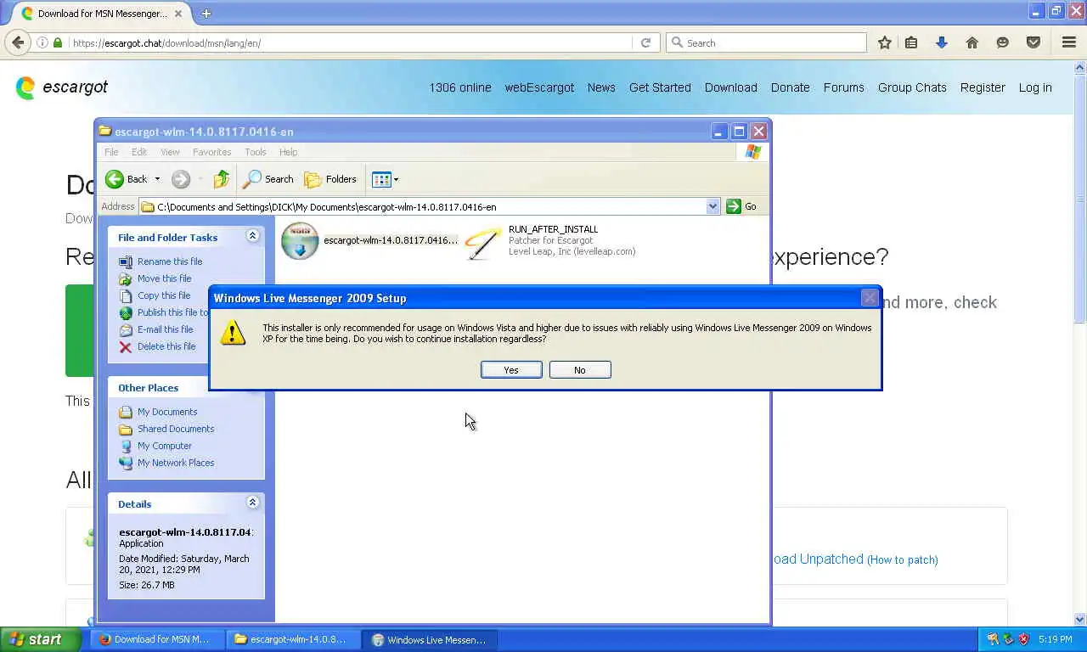Expand the Explorer address bar dropdown
Image resolution: width=1087 pixels, height=652 pixels.
(712, 206)
